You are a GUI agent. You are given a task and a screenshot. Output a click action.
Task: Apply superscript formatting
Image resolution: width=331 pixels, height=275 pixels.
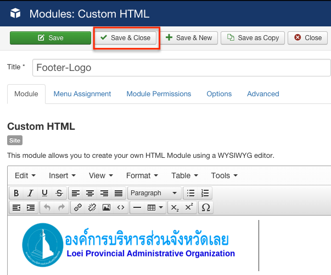pyautogui.click(x=189, y=208)
